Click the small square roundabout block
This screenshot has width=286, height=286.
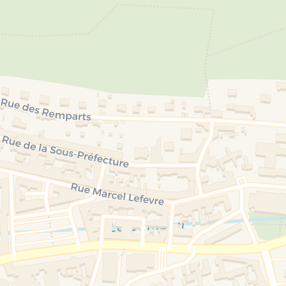pyautogui.click(x=241, y=181)
